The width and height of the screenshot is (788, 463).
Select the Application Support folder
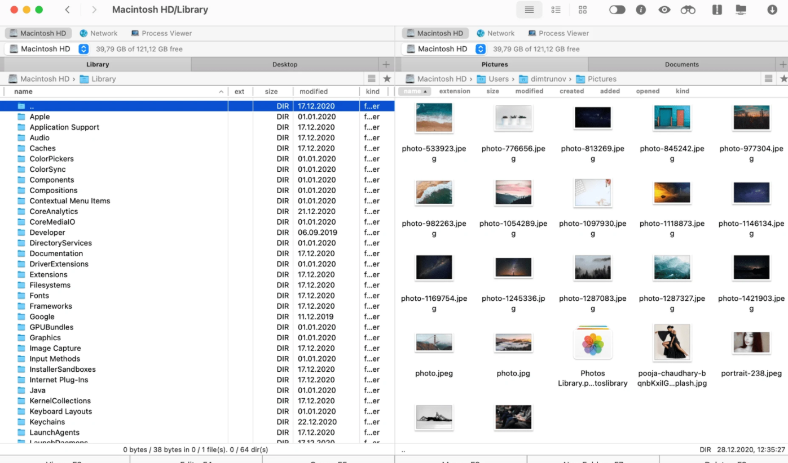click(x=197, y=127)
